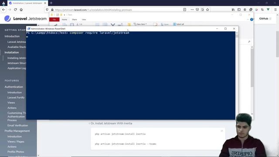Click the green Vue devtools extension icon
The image size is (279, 157).
[268, 10]
